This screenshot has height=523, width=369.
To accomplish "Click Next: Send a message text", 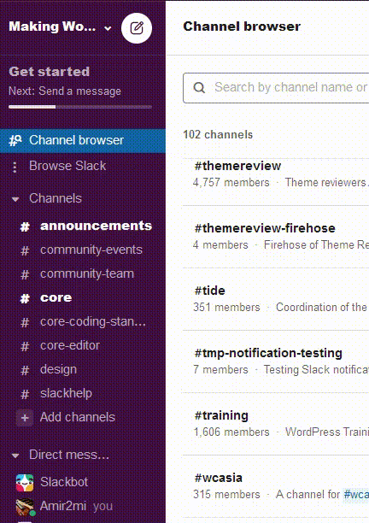I will point(65,91).
